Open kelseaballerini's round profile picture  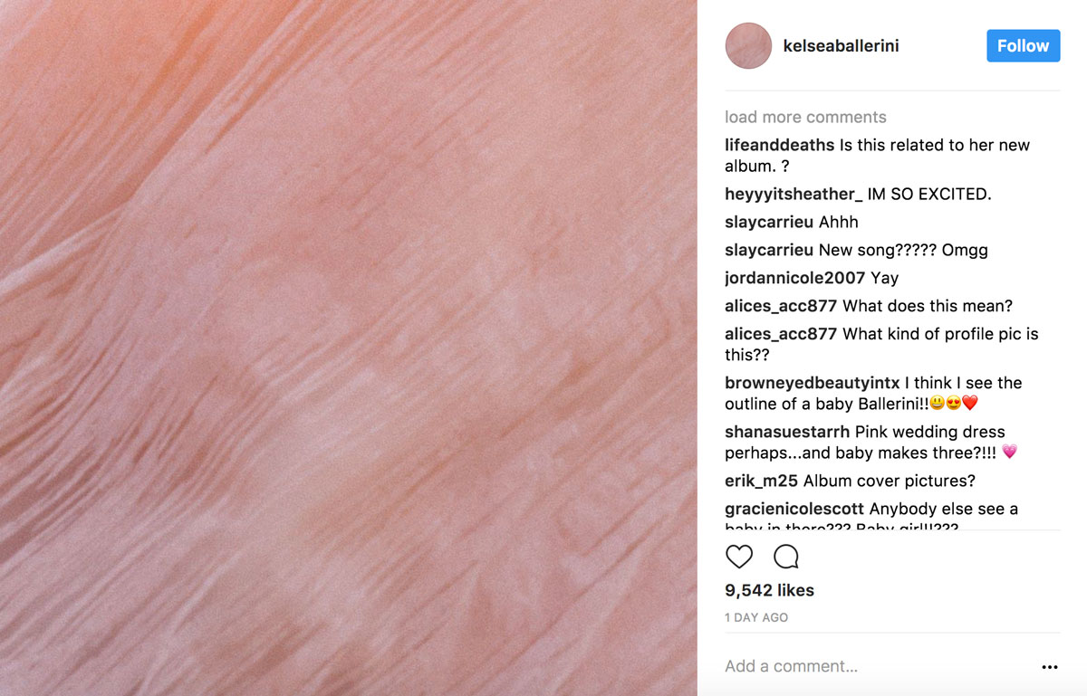click(748, 45)
